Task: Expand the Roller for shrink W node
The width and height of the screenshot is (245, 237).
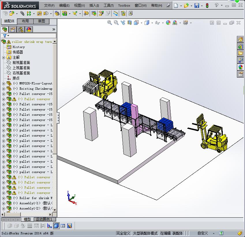Action: point(3,198)
